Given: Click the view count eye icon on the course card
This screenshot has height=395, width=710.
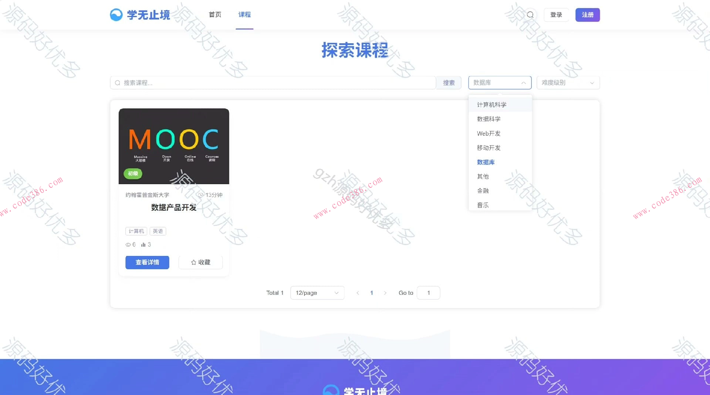Looking at the screenshot, I should pyautogui.click(x=127, y=244).
